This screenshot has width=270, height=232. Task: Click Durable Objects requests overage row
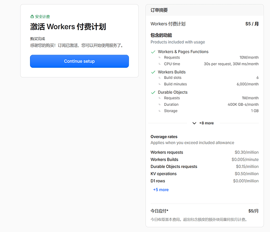[205, 167]
